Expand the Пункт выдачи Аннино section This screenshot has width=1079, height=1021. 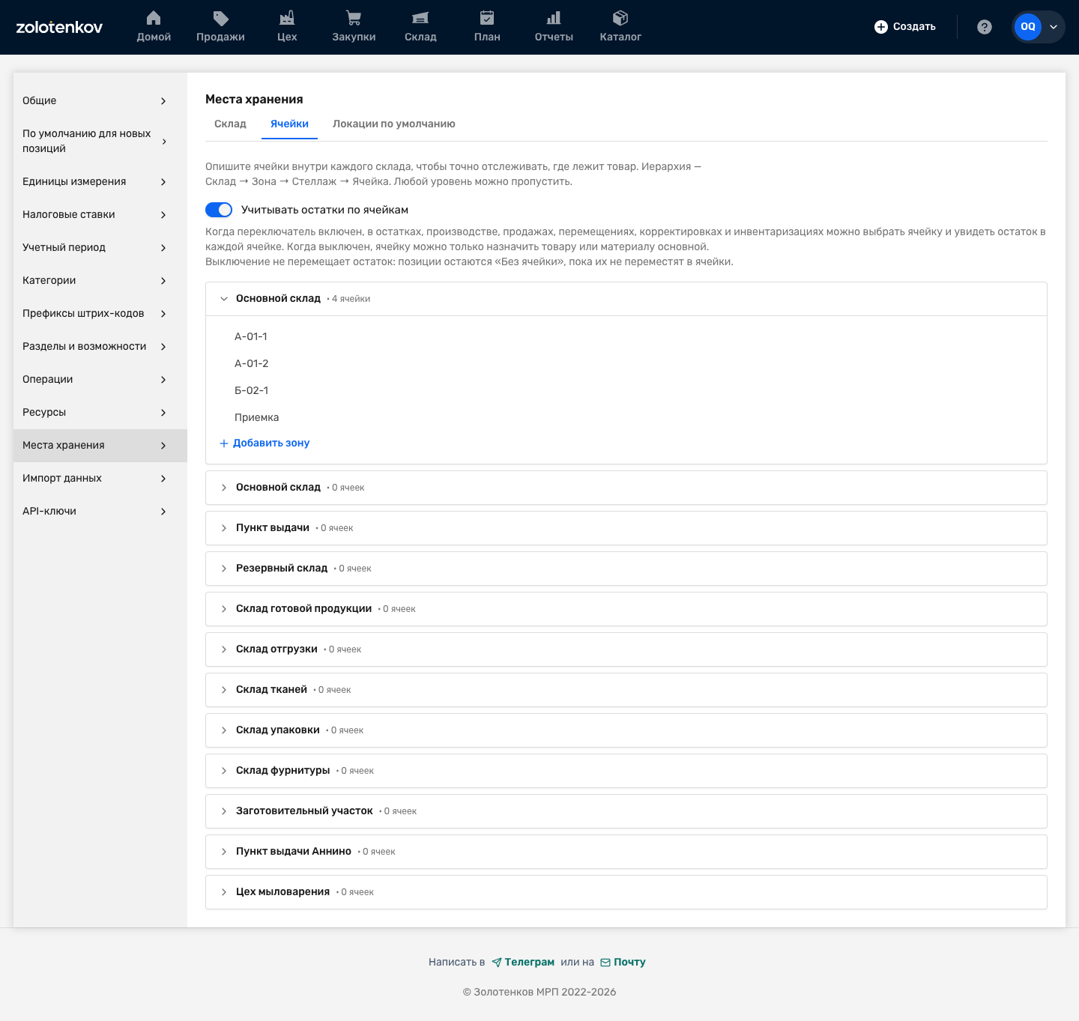[626, 852]
